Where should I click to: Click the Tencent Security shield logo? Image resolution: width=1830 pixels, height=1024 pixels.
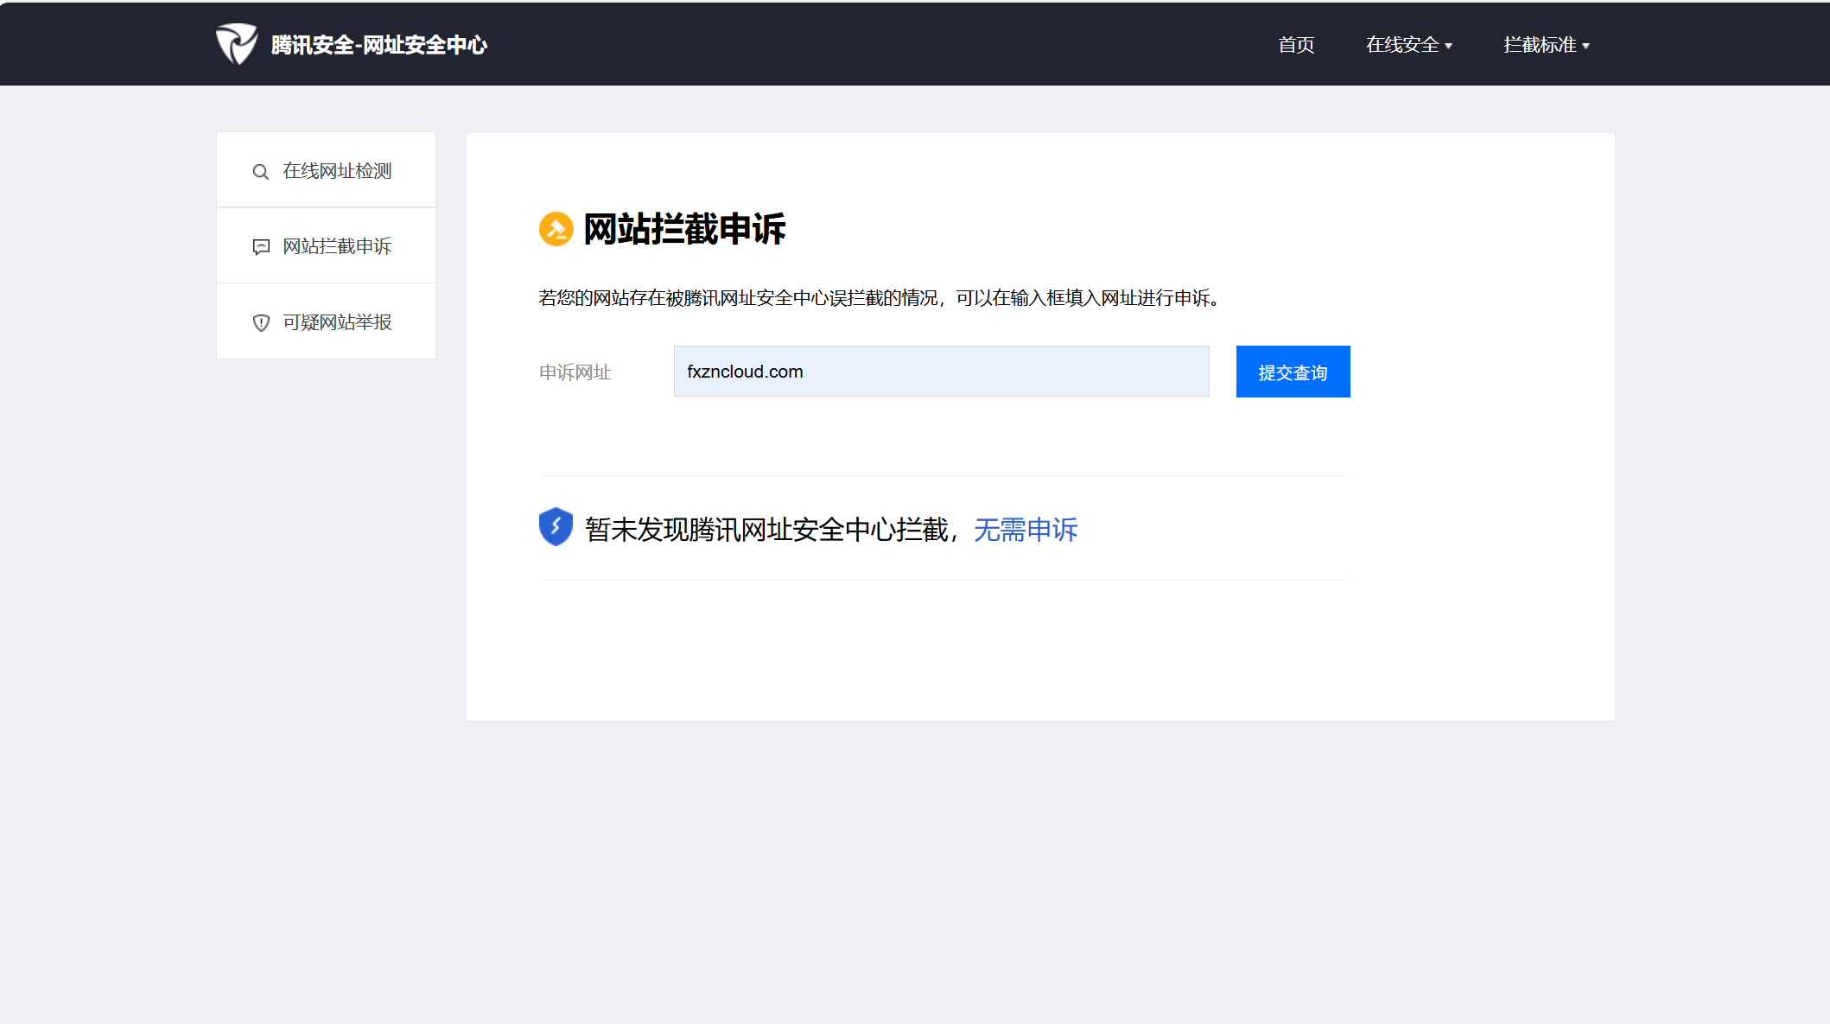236,44
